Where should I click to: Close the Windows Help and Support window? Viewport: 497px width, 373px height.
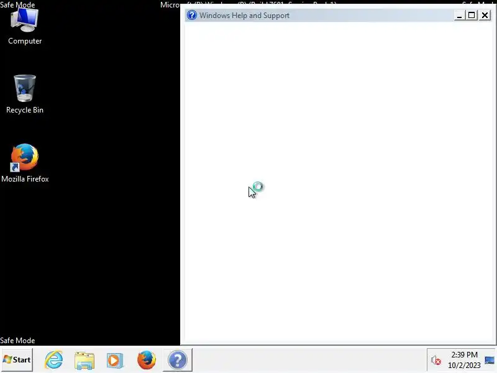(485, 15)
